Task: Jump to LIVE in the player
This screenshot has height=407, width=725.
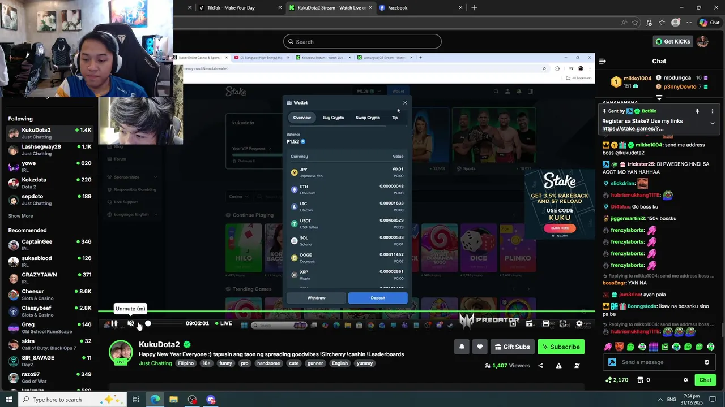Action: [x=223, y=323]
